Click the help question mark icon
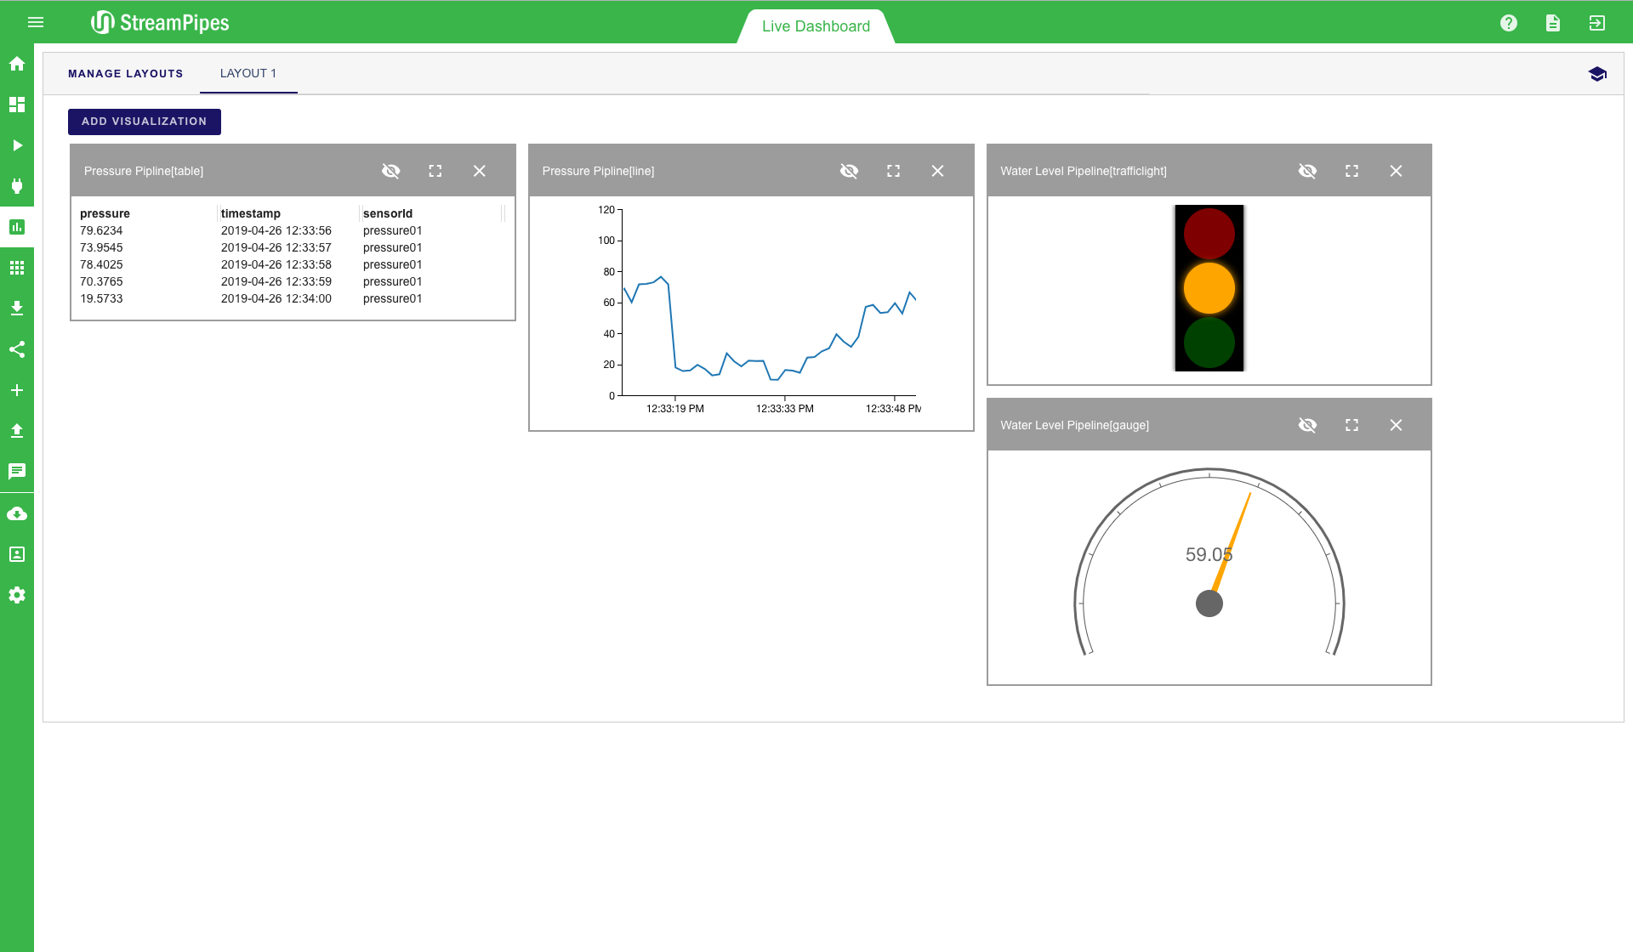 (x=1509, y=23)
